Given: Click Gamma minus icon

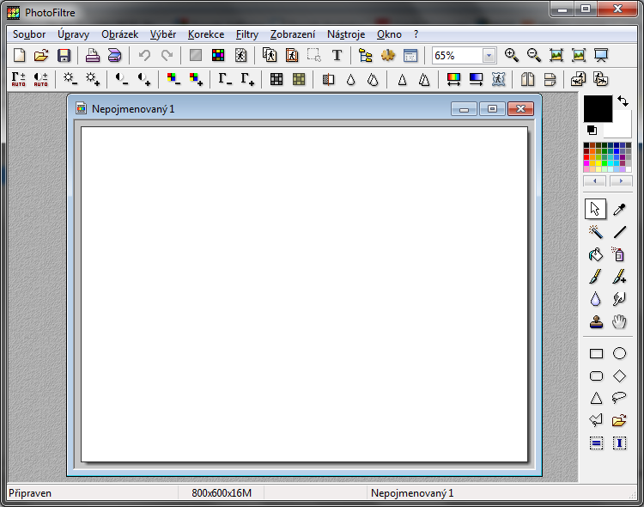Looking at the screenshot, I should (225, 79).
